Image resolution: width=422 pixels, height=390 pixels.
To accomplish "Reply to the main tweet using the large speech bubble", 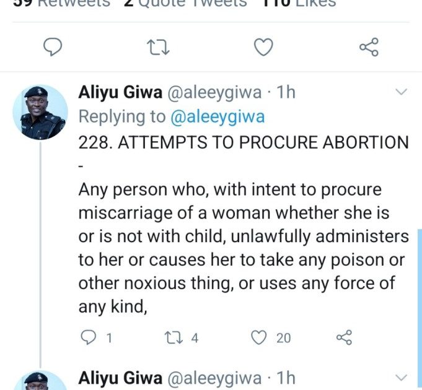I will tap(54, 47).
